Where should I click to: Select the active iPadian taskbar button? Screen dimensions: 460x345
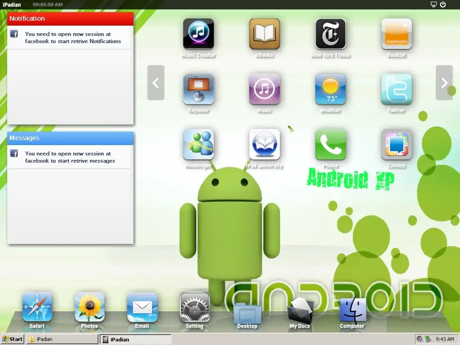(x=135, y=339)
